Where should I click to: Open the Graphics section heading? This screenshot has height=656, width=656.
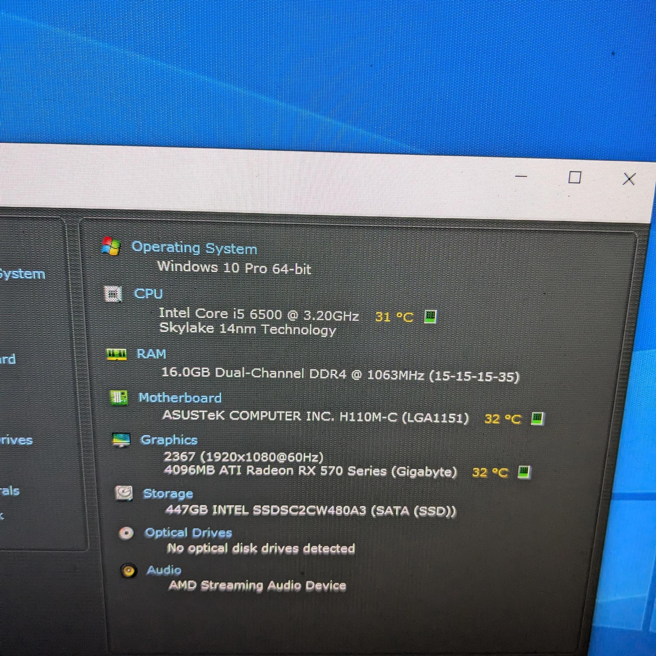pos(169,440)
